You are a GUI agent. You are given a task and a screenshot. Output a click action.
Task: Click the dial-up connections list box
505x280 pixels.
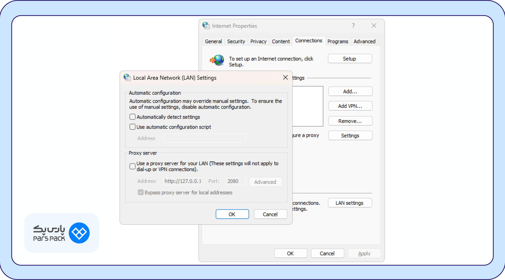[x=308, y=106]
